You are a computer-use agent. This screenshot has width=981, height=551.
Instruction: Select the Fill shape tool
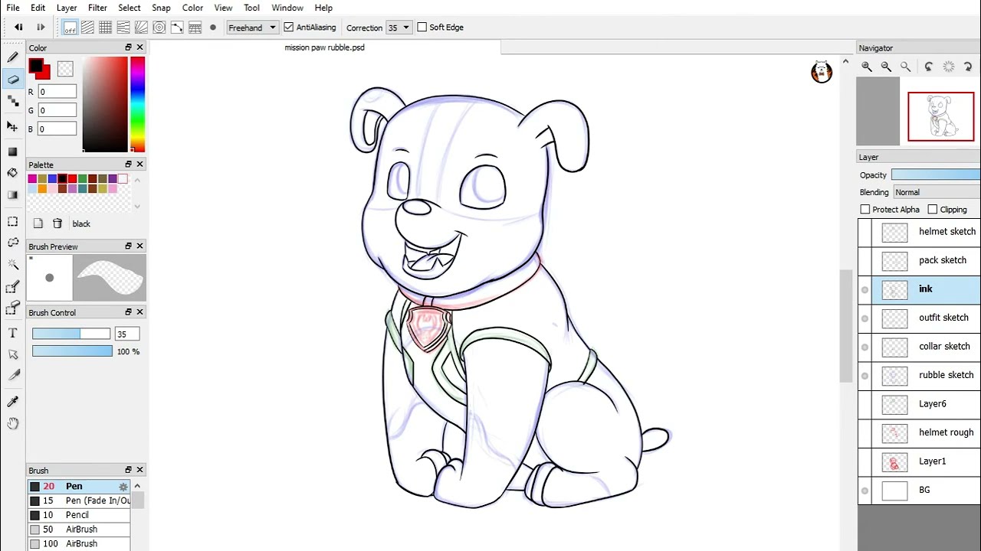coord(12,151)
